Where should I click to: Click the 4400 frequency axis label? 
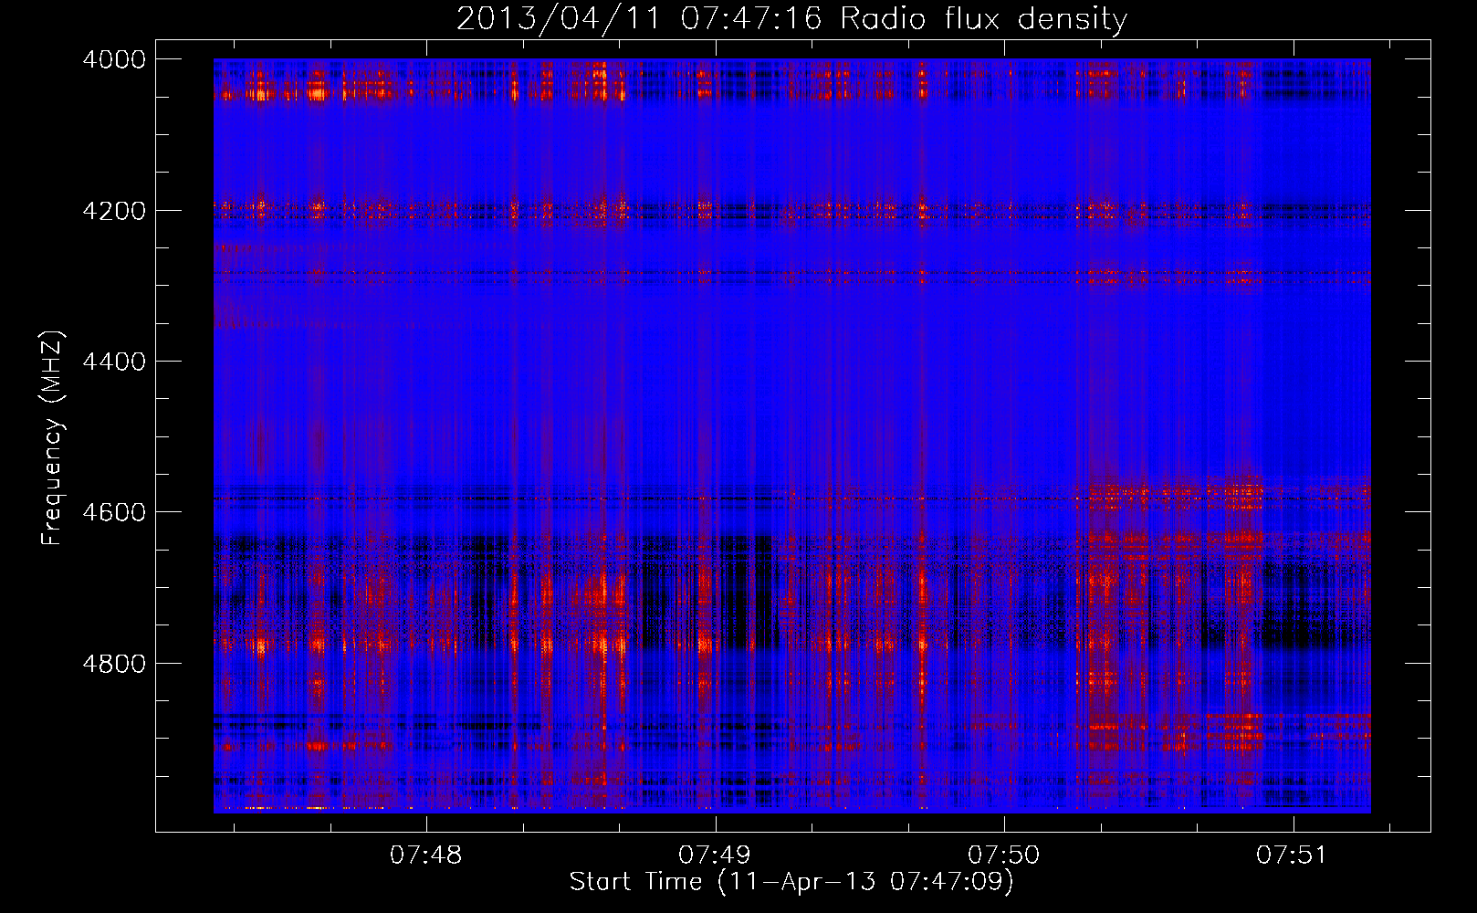point(114,362)
